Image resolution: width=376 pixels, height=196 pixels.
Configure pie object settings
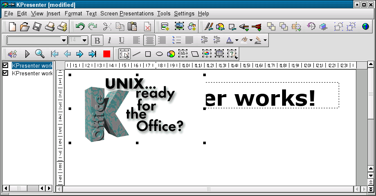220,27
